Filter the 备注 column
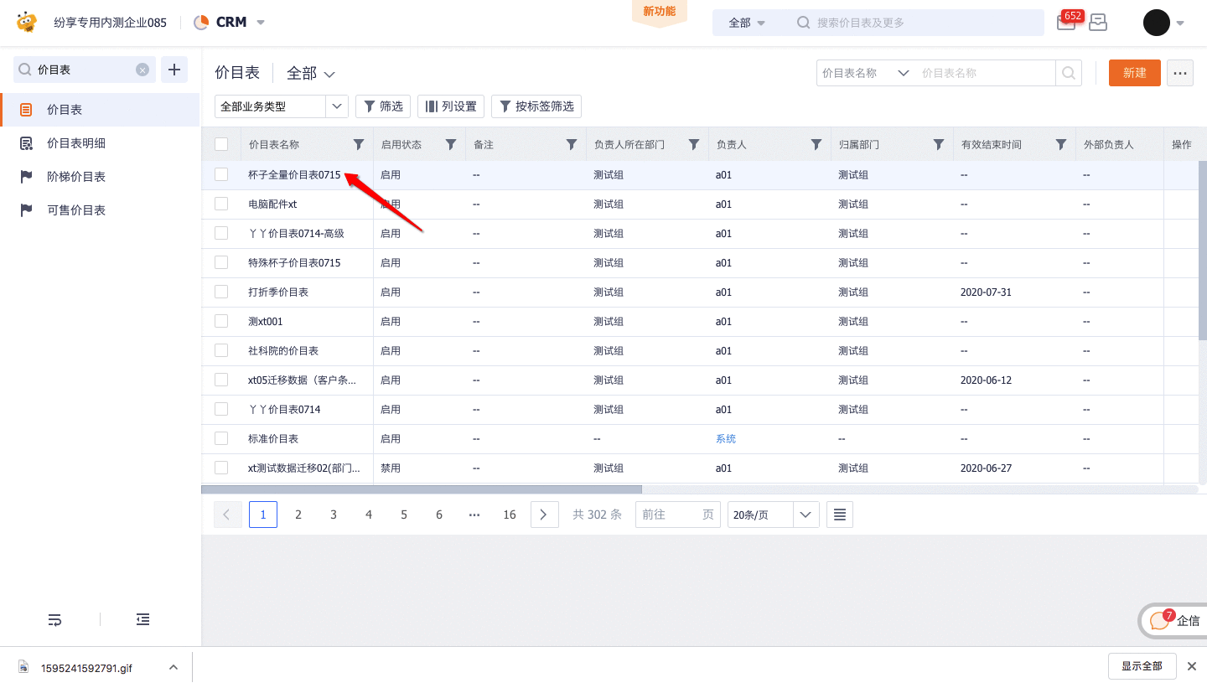This screenshot has height=688, width=1207. click(572, 145)
